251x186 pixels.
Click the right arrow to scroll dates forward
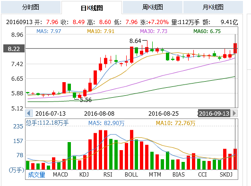click(x=234, y=113)
